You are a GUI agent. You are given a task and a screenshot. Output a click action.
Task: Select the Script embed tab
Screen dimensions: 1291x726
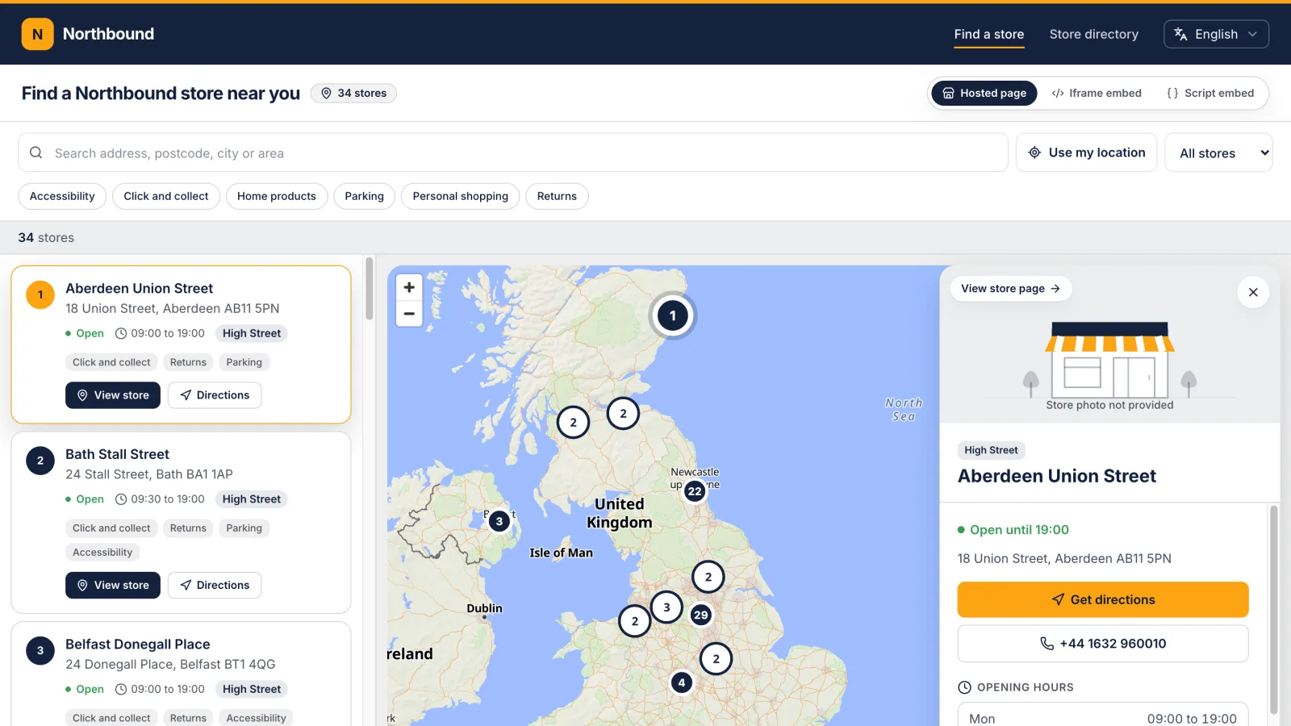pyautogui.click(x=1210, y=93)
